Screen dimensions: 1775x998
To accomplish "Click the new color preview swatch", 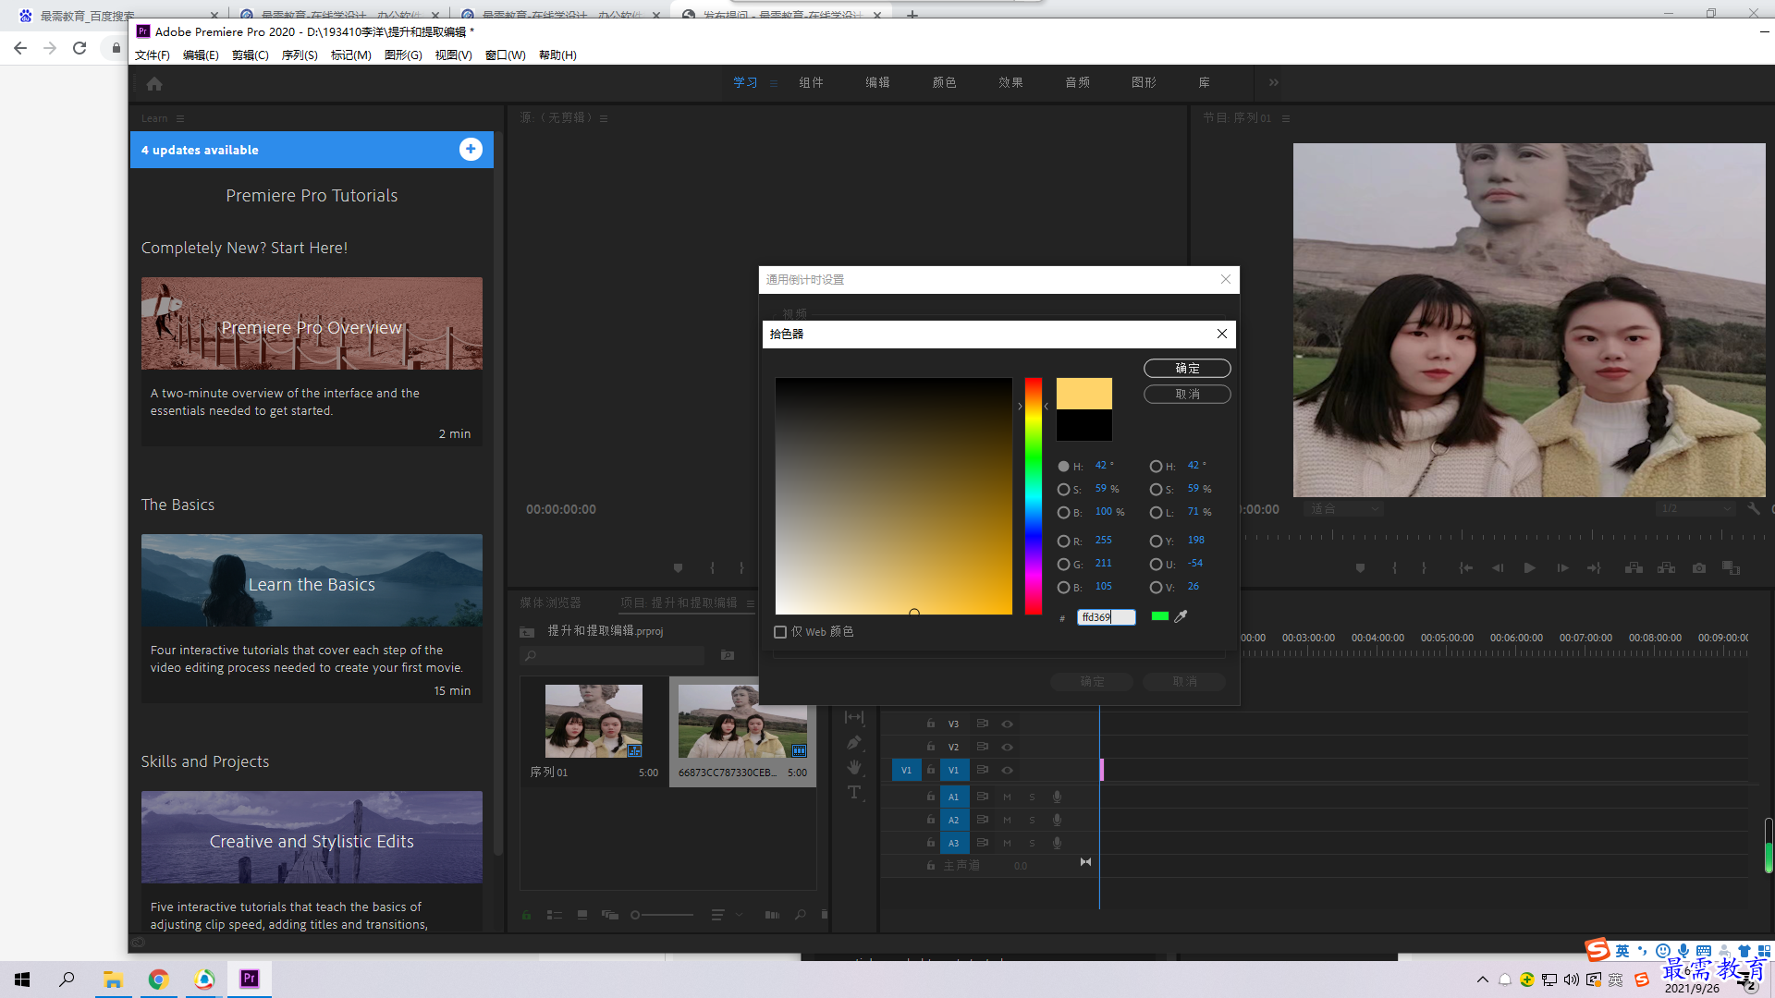I will point(1084,394).
